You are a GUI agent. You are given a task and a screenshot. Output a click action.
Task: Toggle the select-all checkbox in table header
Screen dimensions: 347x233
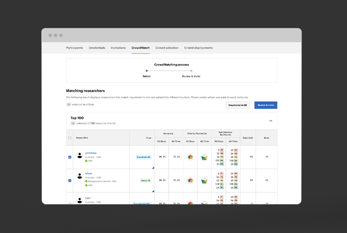pyautogui.click(x=70, y=138)
